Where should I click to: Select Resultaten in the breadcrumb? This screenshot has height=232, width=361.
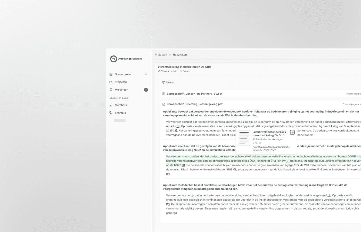[180, 55]
